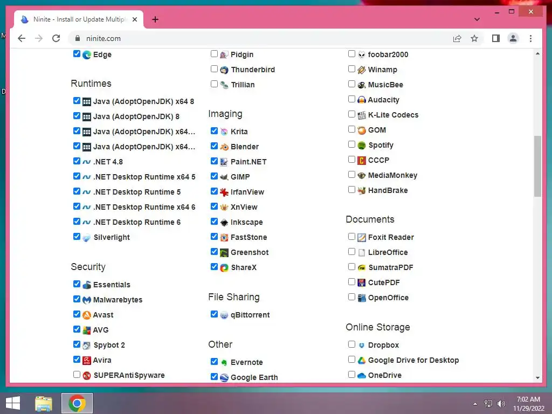552x414 pixels.
Task: Click the Malwarebytes icon
Action: [87, 300]
